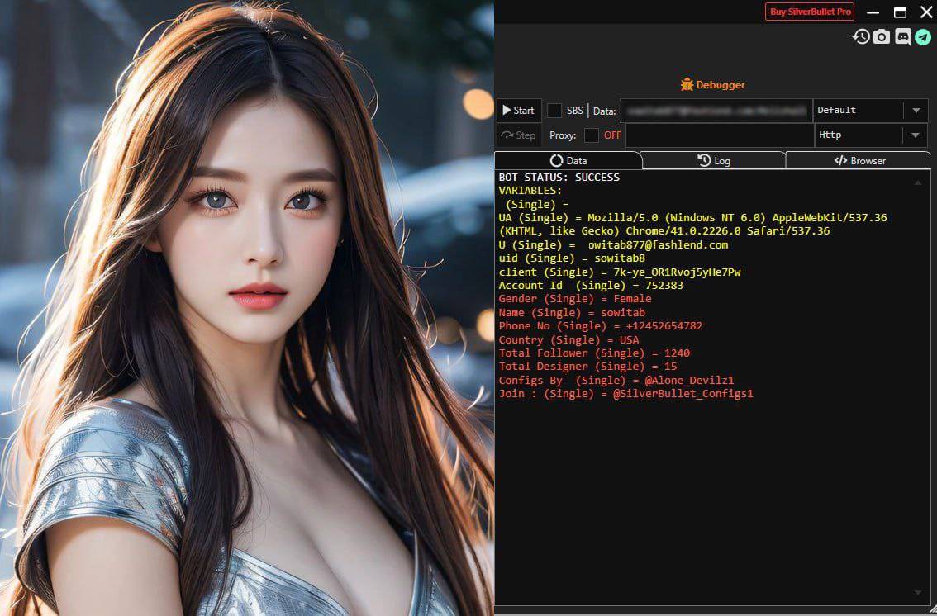Click the Debugger bug icon

click(687, 85)
